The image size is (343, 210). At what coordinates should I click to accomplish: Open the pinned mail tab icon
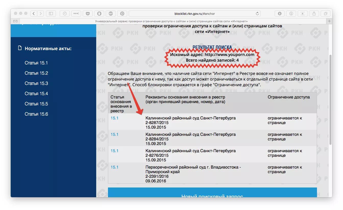15,21
